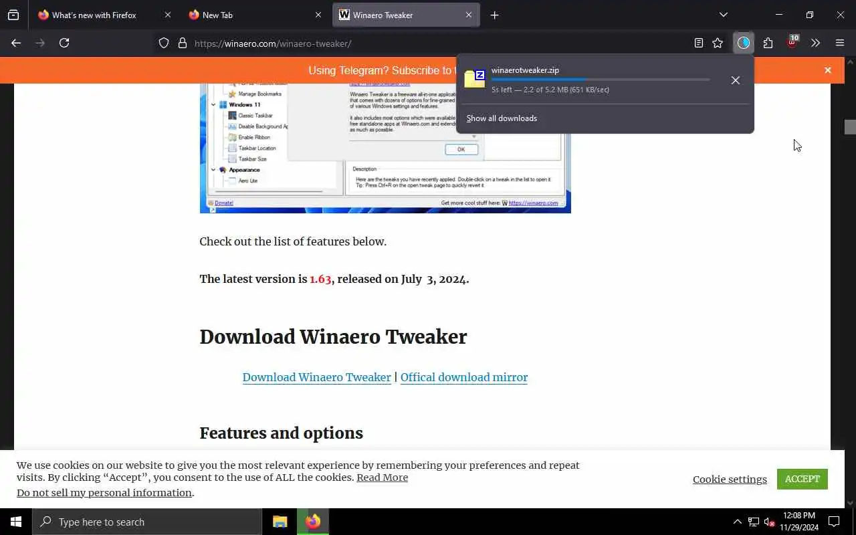Click Read More in cookie notice
Viewport: 856px width, 535px height.
click(382, 477)
